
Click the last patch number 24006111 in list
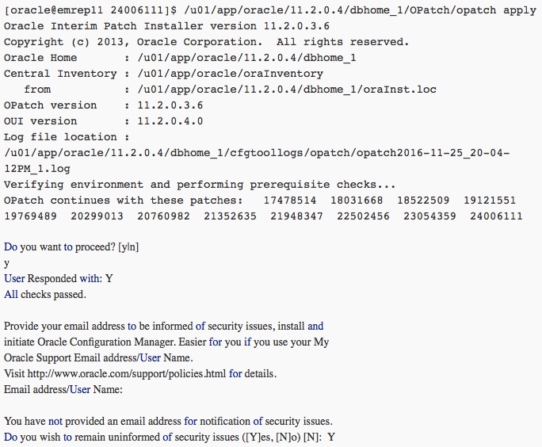(496, 216)
